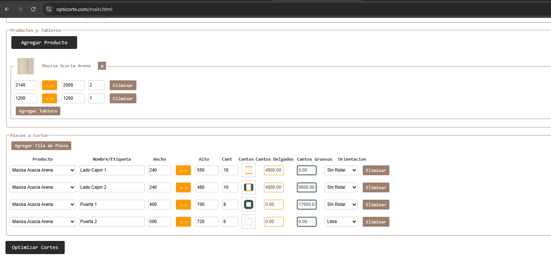This screenshot has height=280, width=551.
Task: Swap dimensions of the 2140 x 2500 board
Action: click(49, 85)
